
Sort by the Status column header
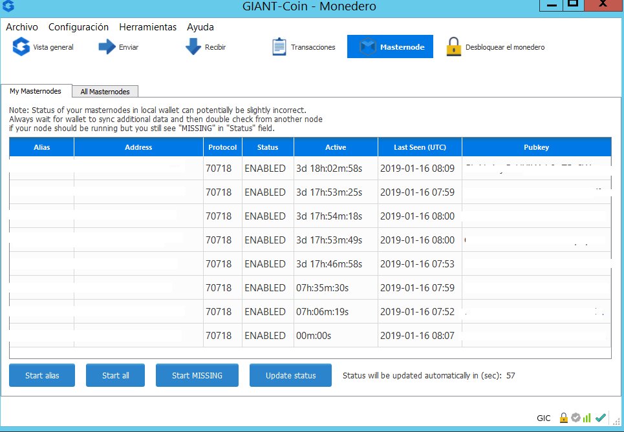click(x=268, y=147)
